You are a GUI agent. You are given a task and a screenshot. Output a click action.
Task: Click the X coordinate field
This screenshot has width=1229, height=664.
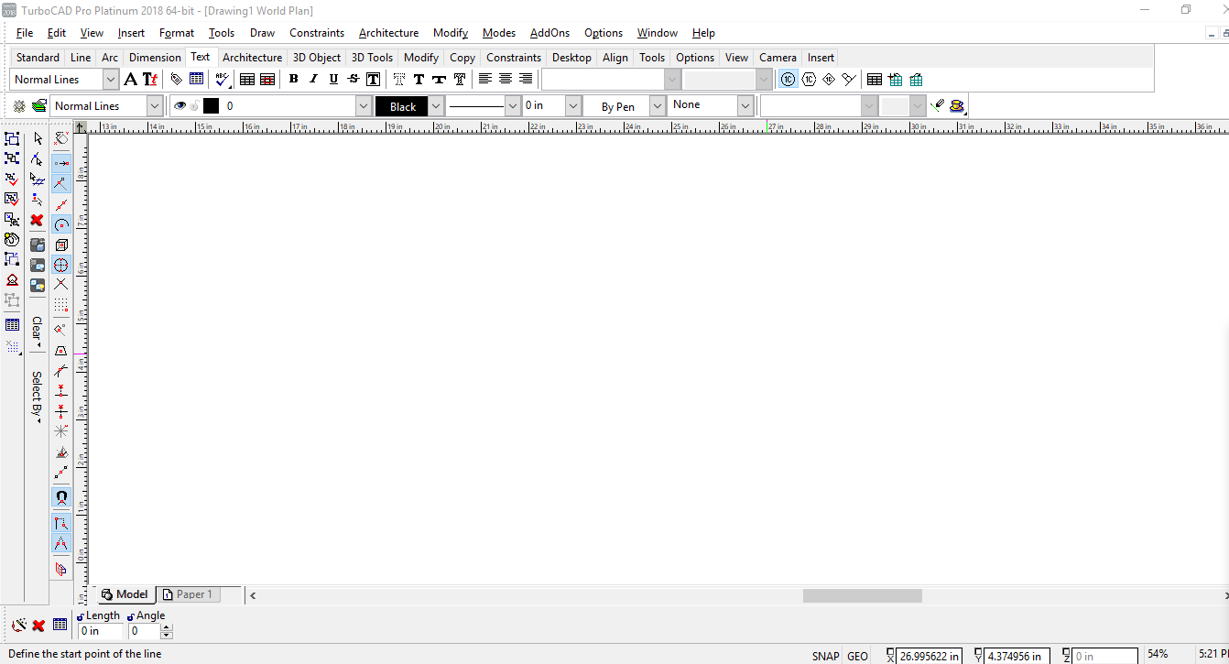point(929,656)
